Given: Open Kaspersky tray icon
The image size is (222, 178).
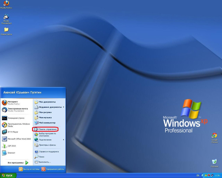Looking at the screenshot, I should (x=209, y=176).
